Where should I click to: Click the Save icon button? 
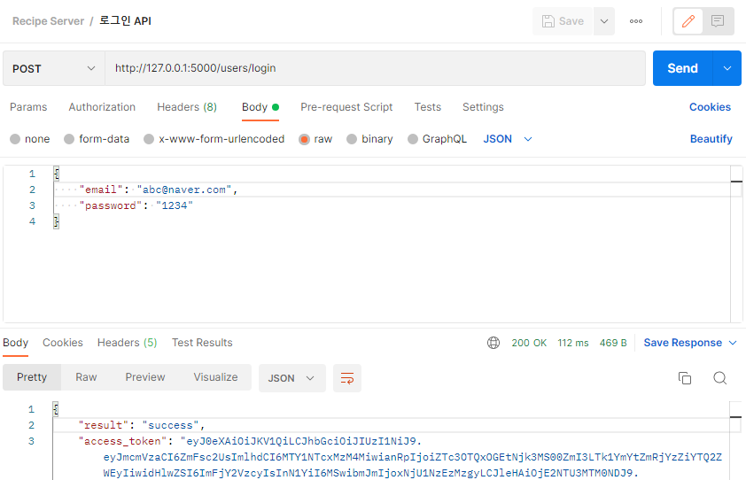pos(563,21)
